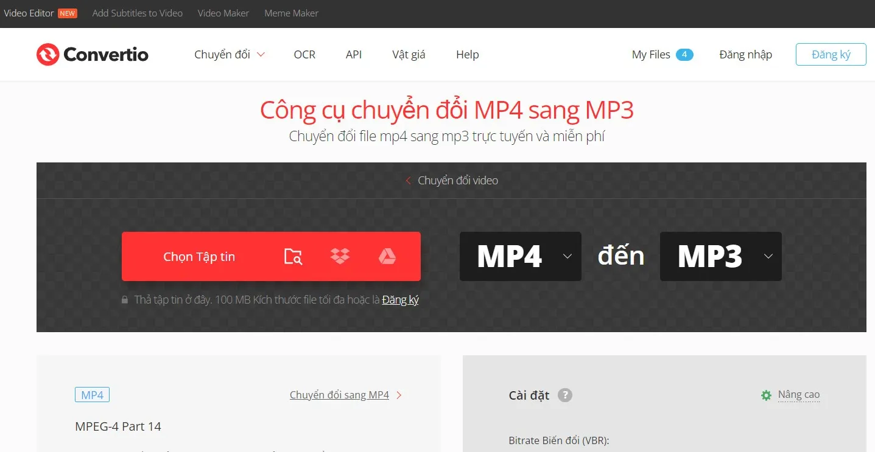The height and width of the screenshot is (452, 875).
Task: Expand the Chuyển đổi menu
Action: tap(230, 55)
